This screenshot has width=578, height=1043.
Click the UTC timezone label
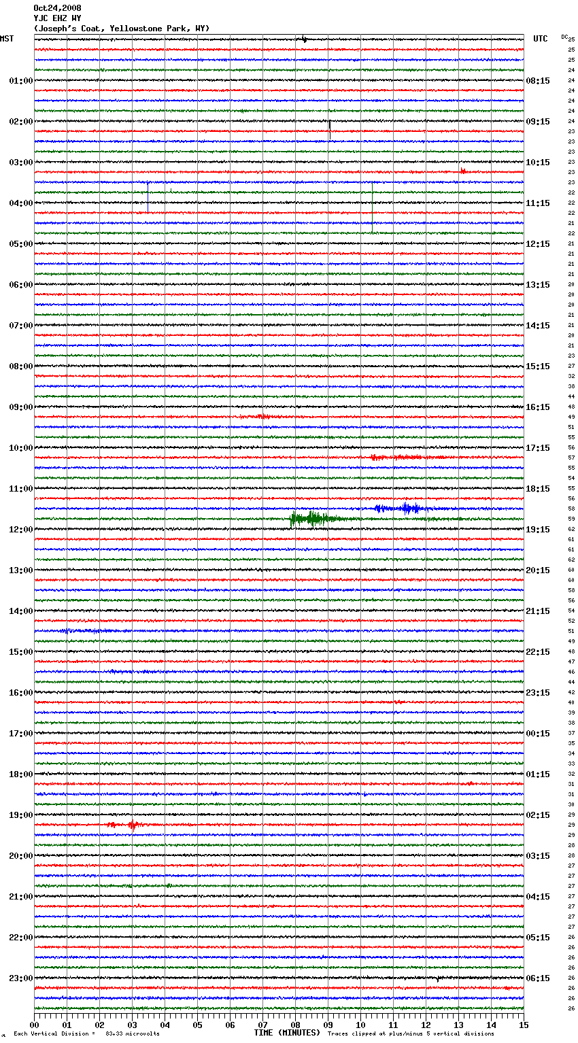coord(541,39)
